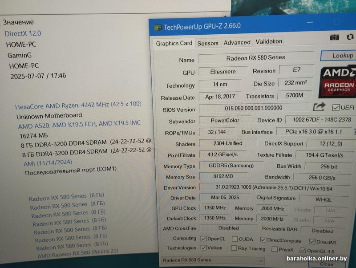The image size is (356, 268).
Task: Click the Close button in GPU-Z
Action: [327, 264]
